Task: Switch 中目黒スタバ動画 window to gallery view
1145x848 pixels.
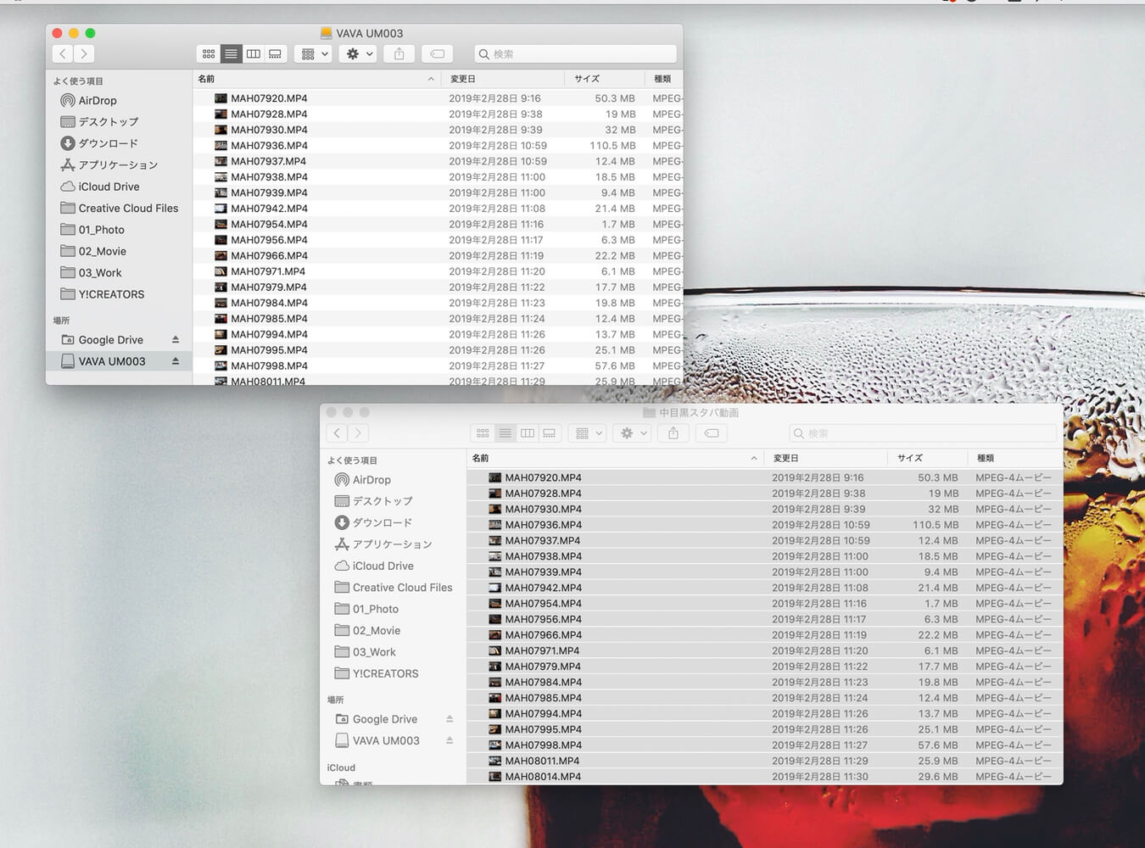Action: click(x=549, y=433)
